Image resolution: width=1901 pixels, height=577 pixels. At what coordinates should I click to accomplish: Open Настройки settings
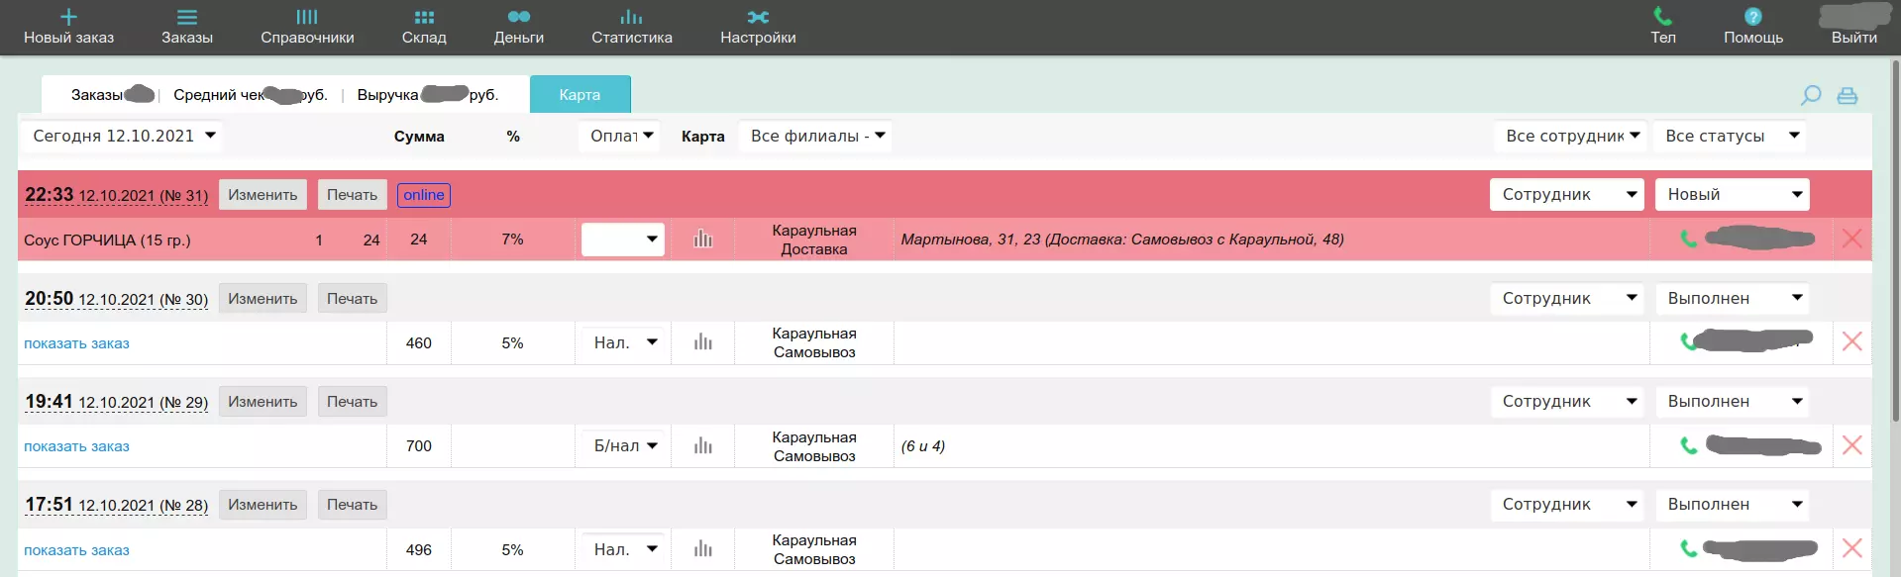[758, 27]
